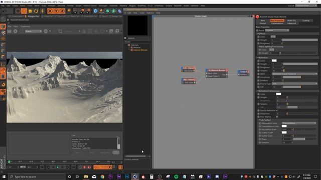321x180 pixels.
Task: Open Spotify from the taskbar
Action: 176,176
